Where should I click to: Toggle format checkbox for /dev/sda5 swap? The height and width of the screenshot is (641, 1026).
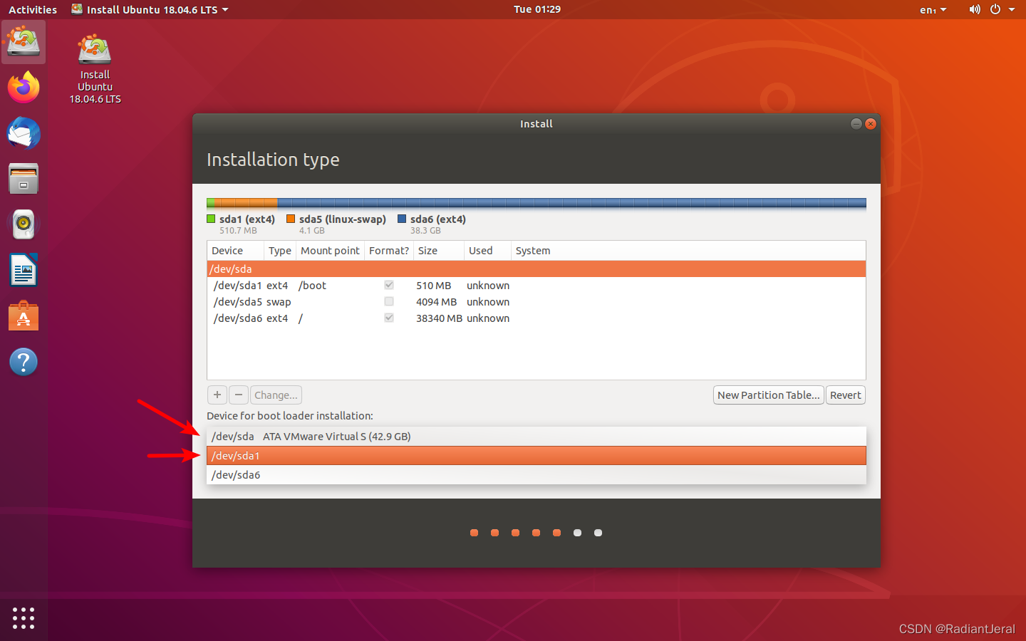(x=389, y=301)
